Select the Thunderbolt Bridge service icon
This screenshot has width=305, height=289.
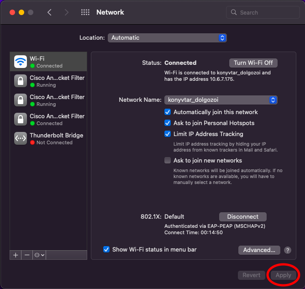(x=21, y=139)
